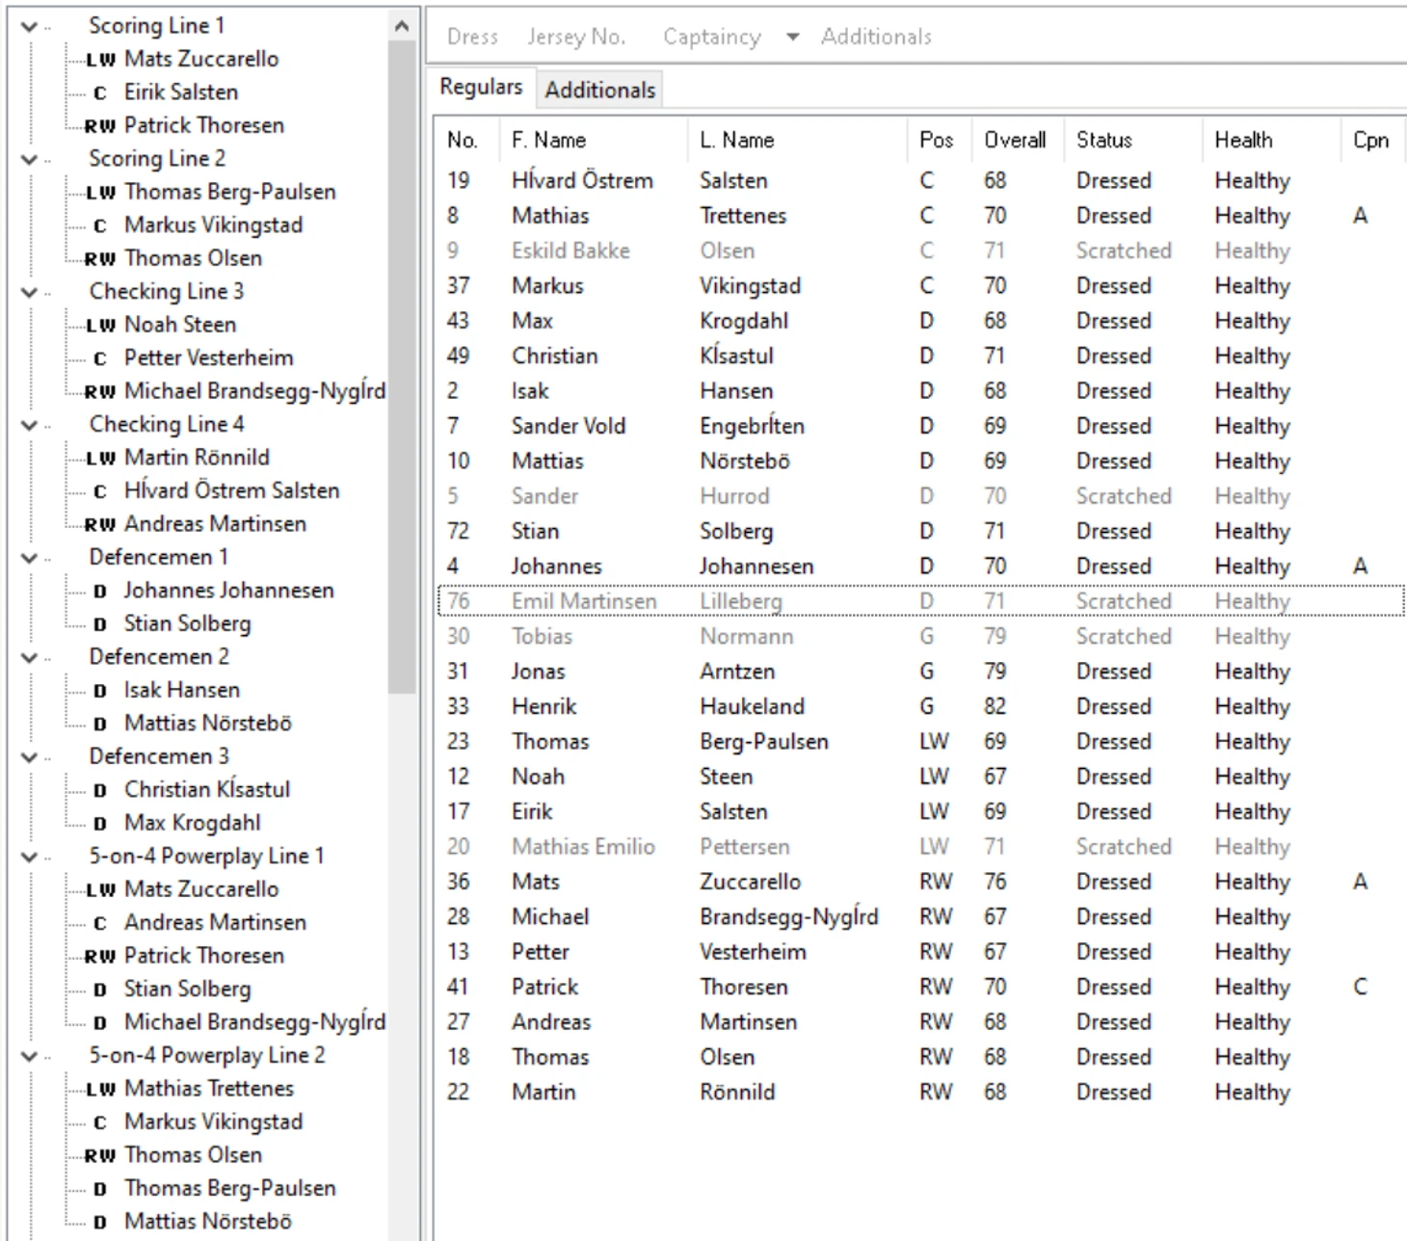The image size is (1407, 1241).
Task: Select the Henrik Haukeland goalie row
Action: pos(752,706)
